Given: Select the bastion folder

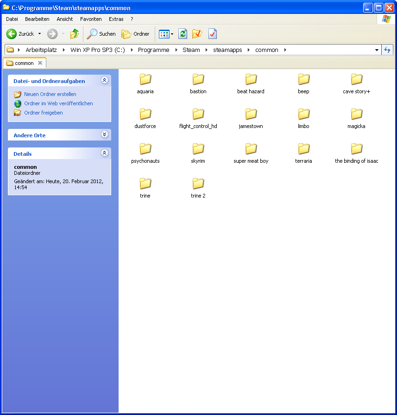Looking at the screenshot, I should tap(198, 83).
